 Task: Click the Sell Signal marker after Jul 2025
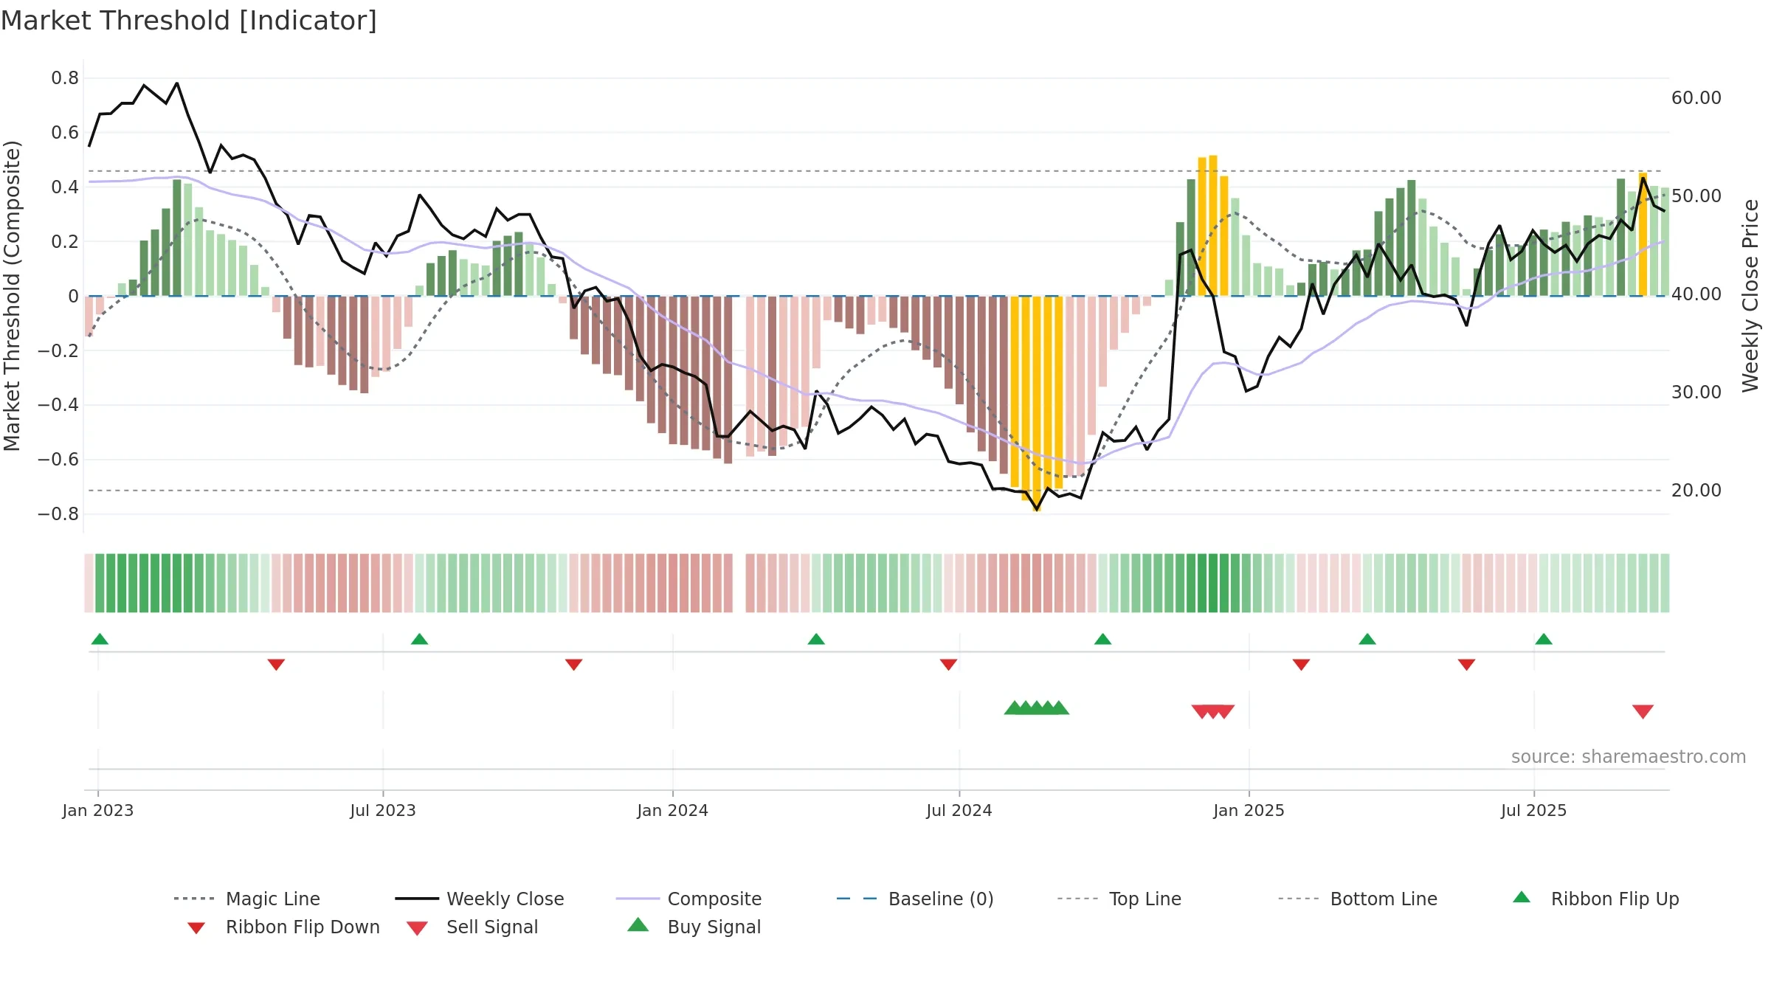coord(1643,711)
